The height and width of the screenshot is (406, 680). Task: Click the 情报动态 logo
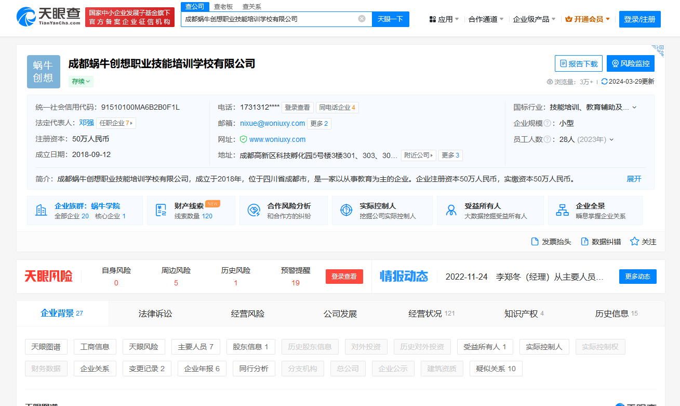click(404, 276)
